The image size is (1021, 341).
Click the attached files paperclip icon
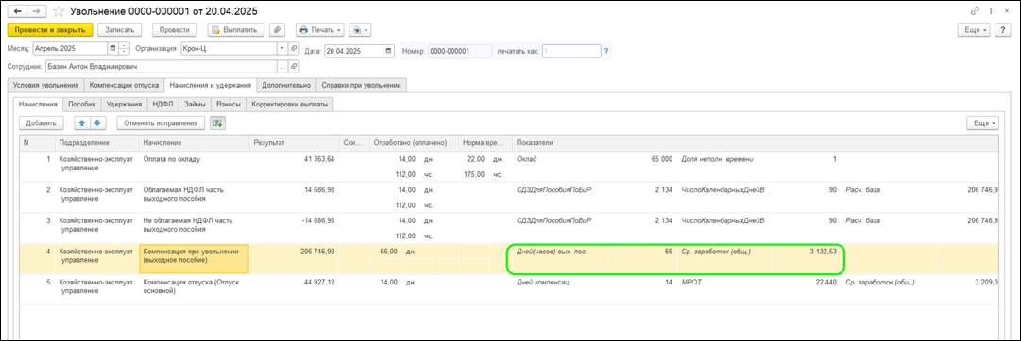[278, 30]
